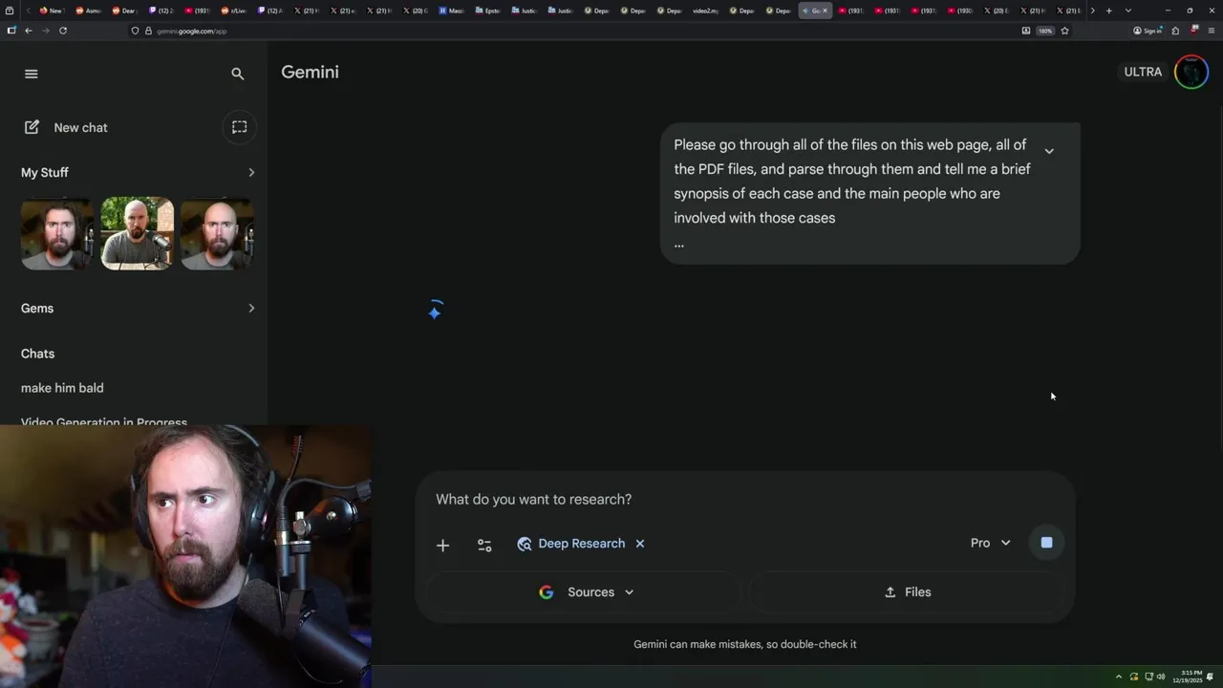1223x688 pixels.
Task: Open the first My Stuff thumbnail
Action: coord(57,233)
